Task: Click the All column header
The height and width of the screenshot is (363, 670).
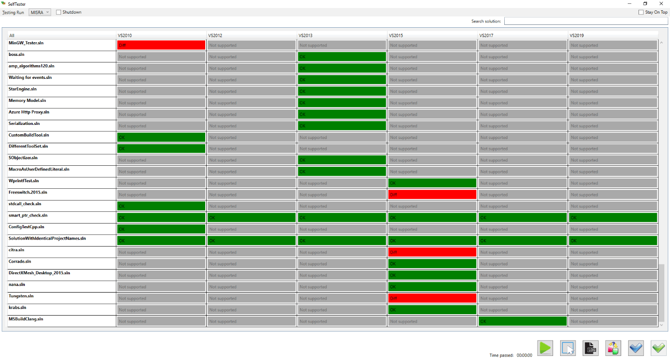Action: click(x=62, y=35)
